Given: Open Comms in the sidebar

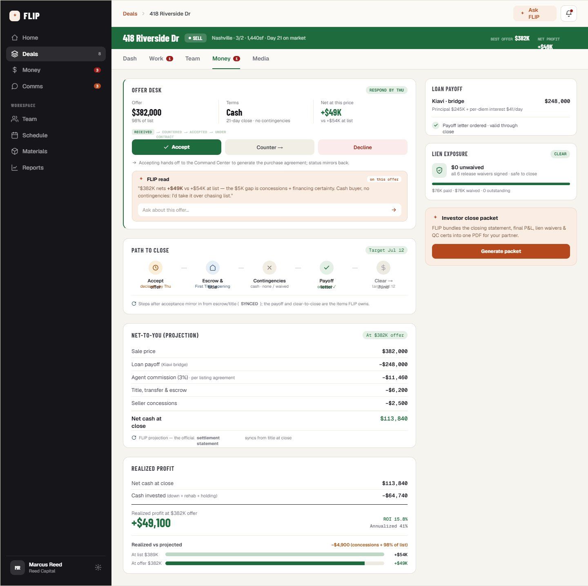Looking at the screenshot, I should [56, 86].
